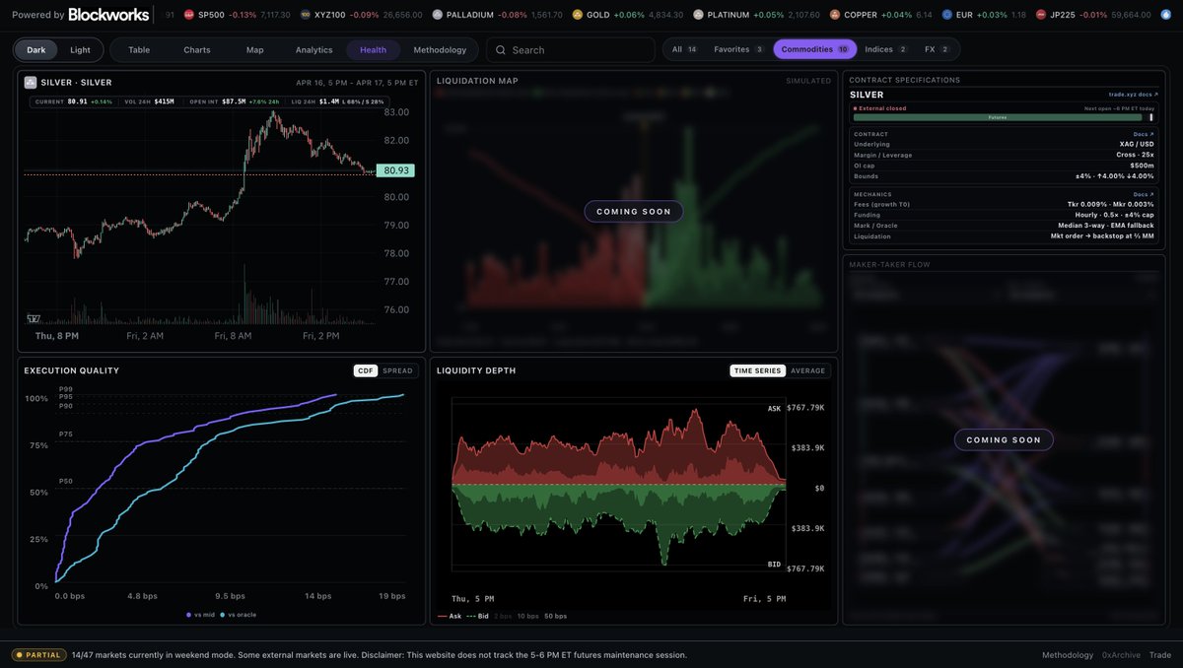Viewport: 1183px width, 668px height.
Task: Click the VOL 24H $415M stat
Action: [x=150, y=101]
